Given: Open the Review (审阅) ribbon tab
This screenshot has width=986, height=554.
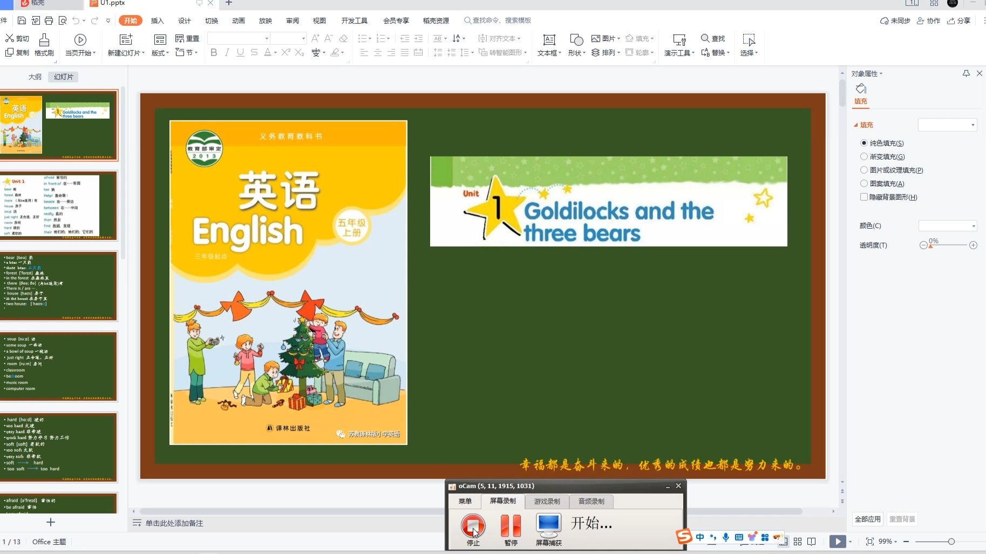Looking at the screenshot, I should pos(293,20).
